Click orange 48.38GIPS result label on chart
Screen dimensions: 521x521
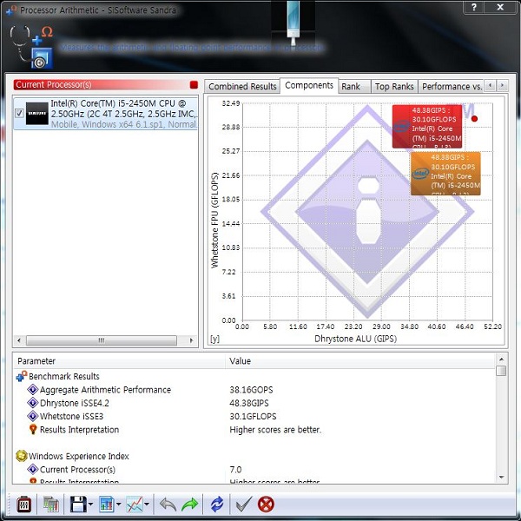click(445, 174)
